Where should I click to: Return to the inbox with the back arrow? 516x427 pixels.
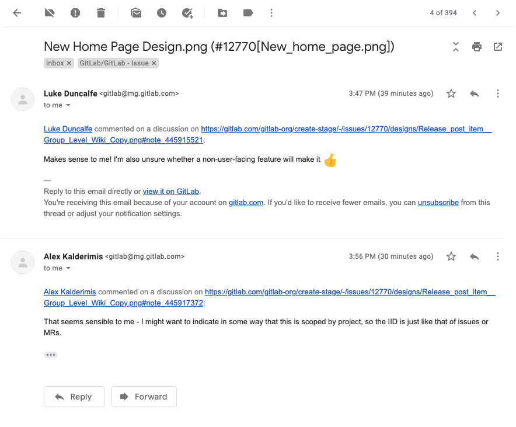(17, 12)
